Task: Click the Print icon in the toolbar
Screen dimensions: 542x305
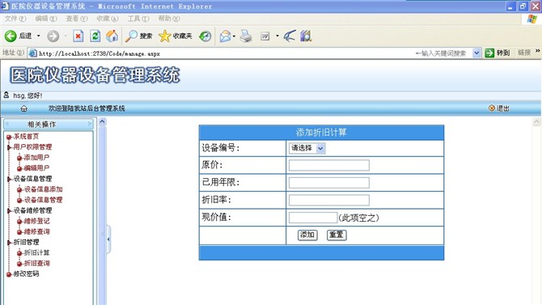Action: pyautogui.click(x=246, y=36)
